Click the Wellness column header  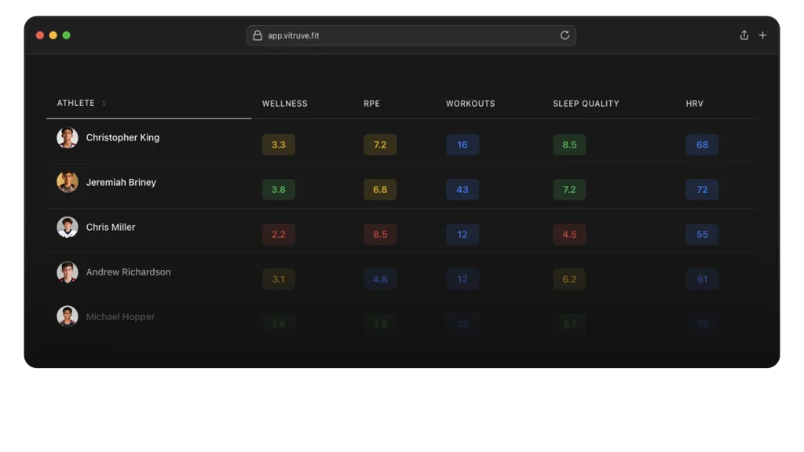coord(284,104)
